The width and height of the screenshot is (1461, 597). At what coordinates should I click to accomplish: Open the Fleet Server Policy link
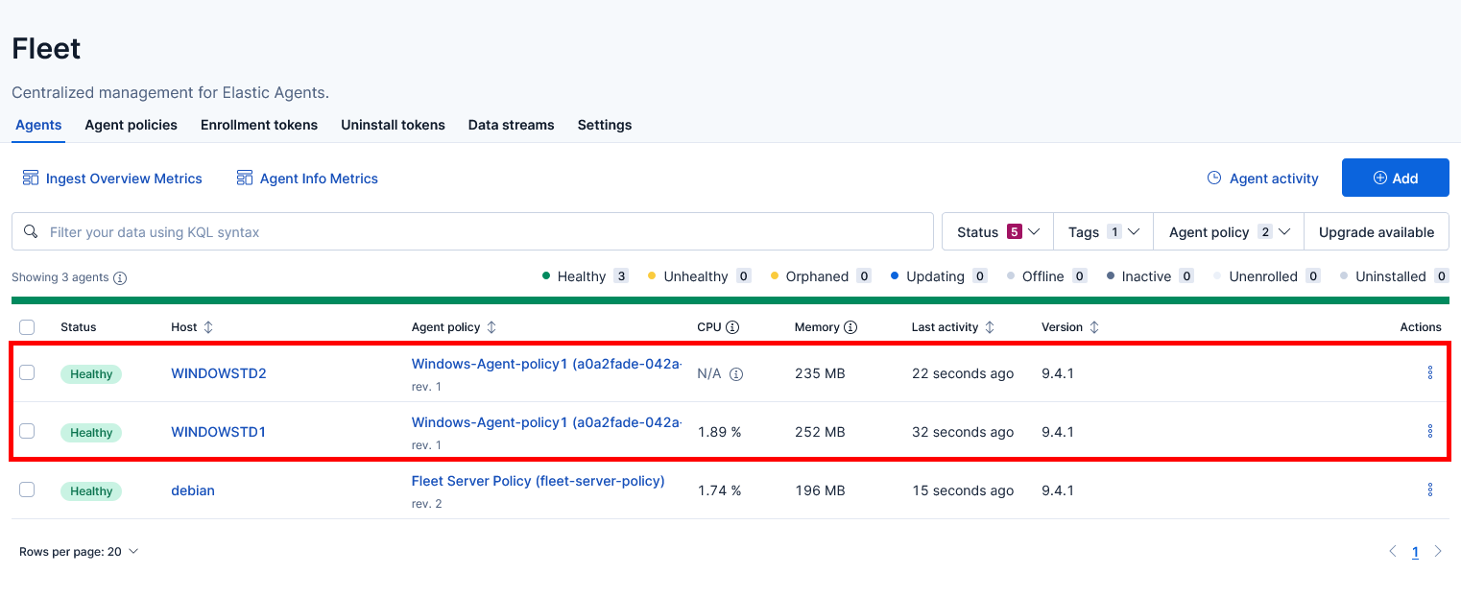pyautogui.click(x=539, y=481)
